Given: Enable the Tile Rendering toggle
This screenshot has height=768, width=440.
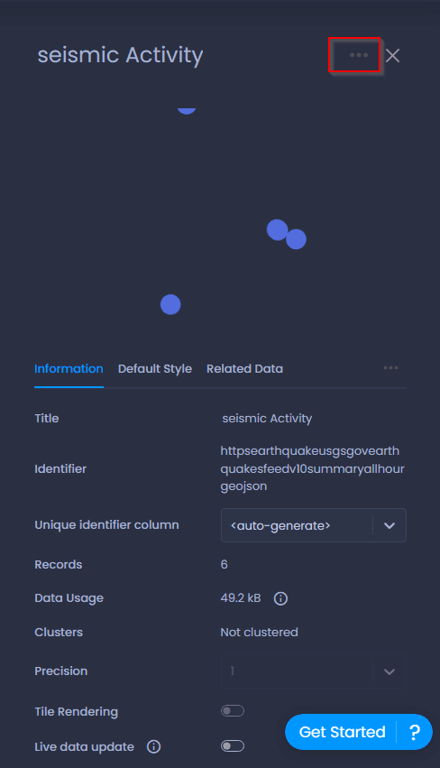Looking at the screenshot, I should point(233,711).
